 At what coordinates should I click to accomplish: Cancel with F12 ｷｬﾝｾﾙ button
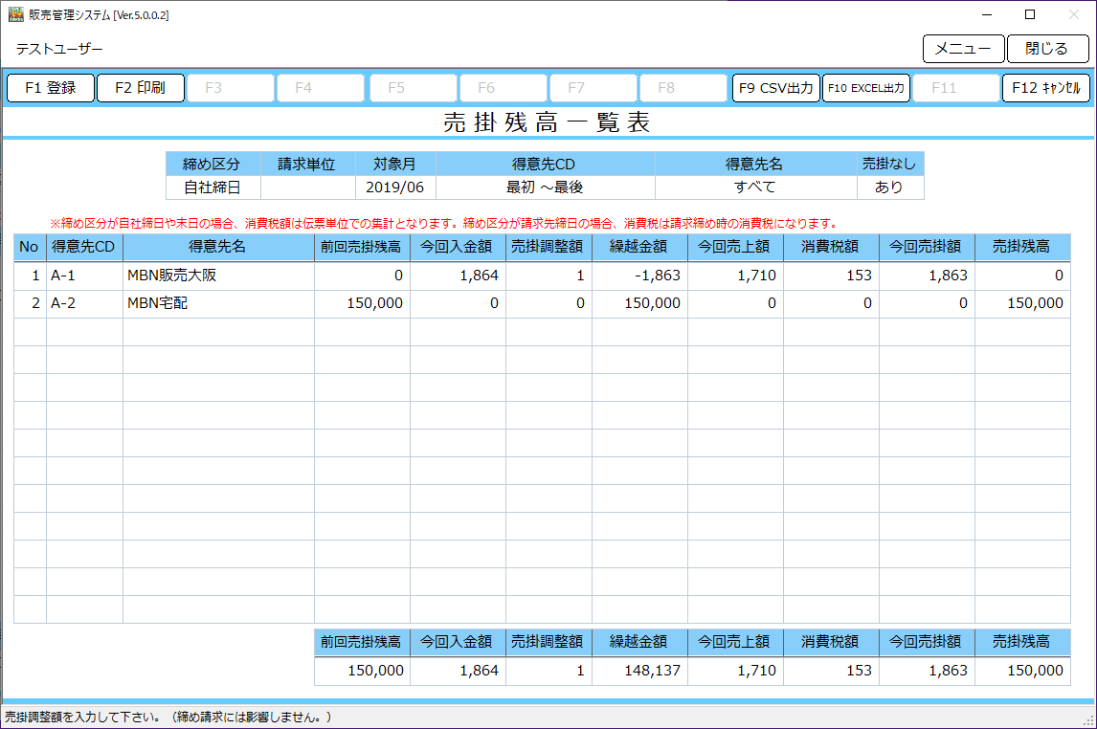[x=1046, y=88]
